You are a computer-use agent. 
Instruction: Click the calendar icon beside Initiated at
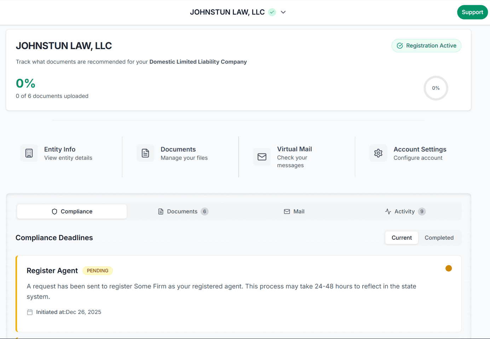(x=30, y=312)
